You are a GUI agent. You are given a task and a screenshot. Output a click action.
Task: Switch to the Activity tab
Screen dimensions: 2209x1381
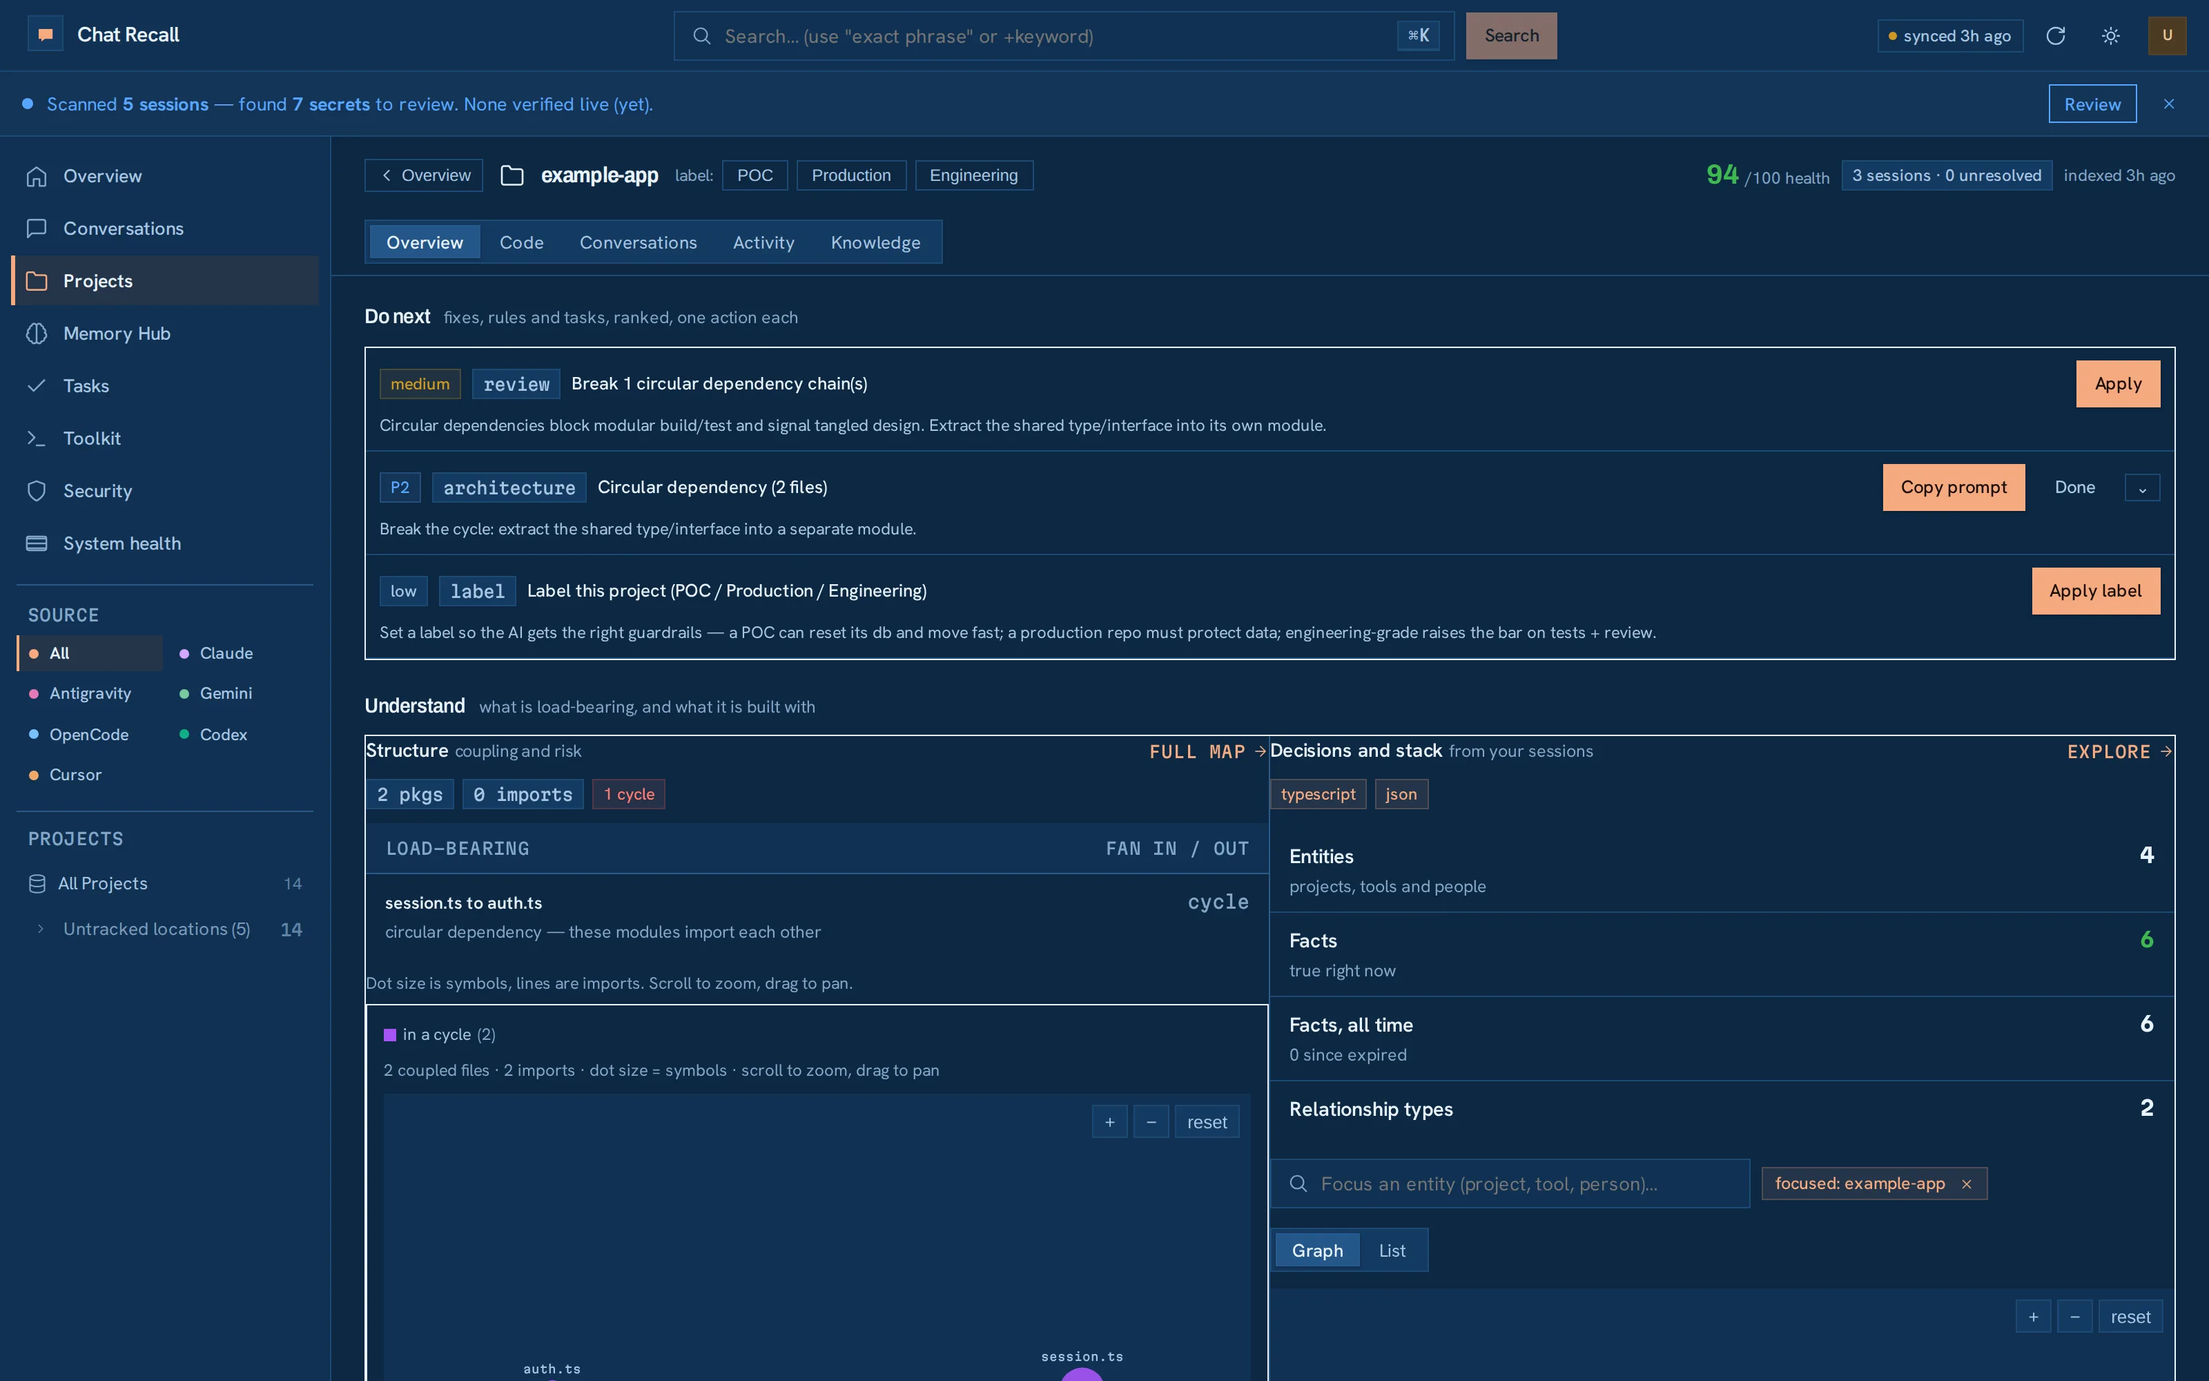[763, 242]
